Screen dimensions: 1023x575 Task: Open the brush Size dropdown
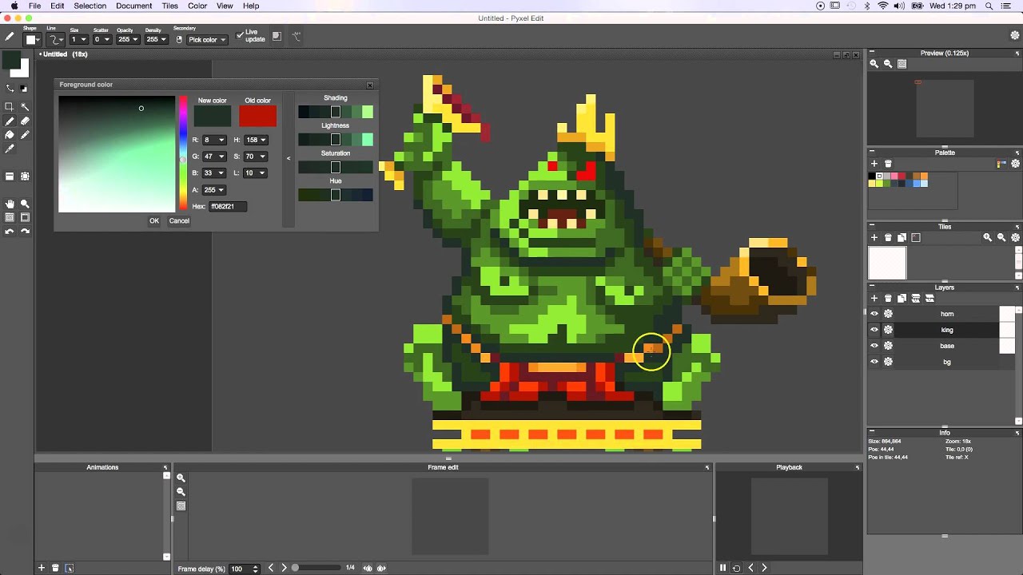(x=79, y=39)
